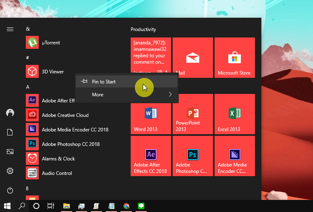Open Documents from Start sidebar
This screenshot has width=313, height=212.
pyautogui.click(x=10, y=132)
